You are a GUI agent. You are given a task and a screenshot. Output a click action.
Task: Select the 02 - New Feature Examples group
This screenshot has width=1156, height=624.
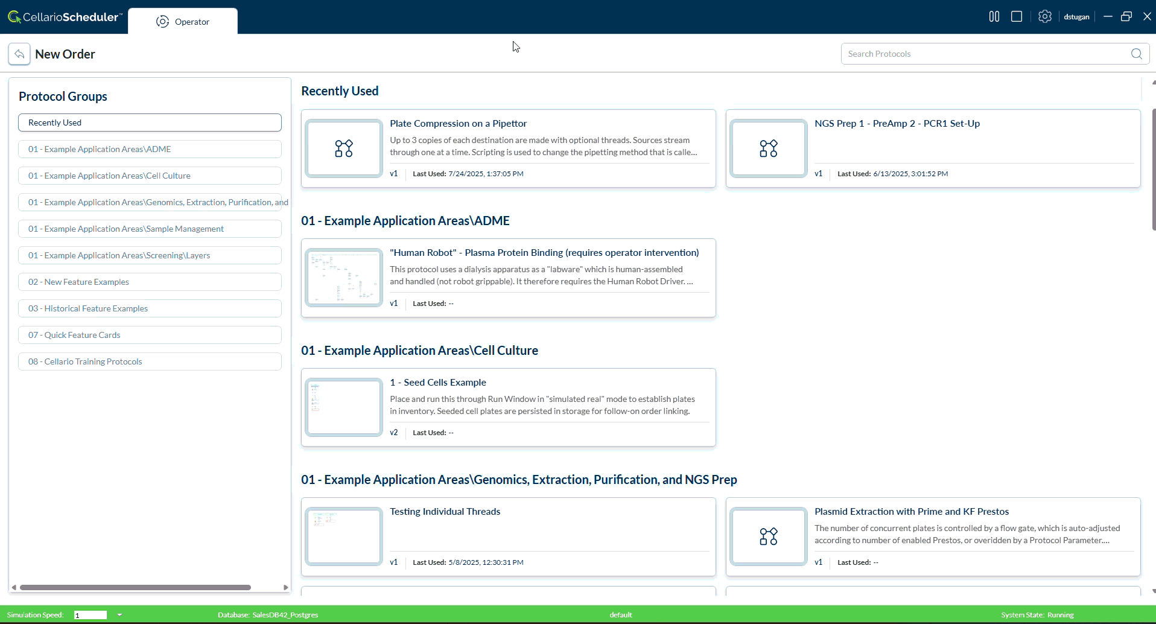tap(150, 282)
